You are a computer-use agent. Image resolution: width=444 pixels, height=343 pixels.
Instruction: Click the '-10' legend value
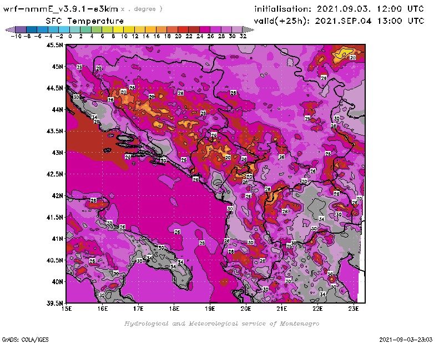coord(16,36)
